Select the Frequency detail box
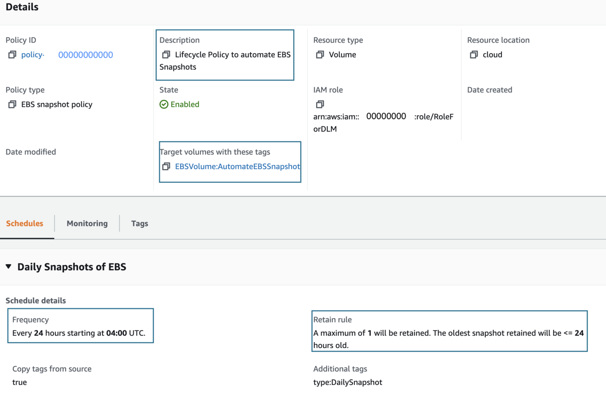 point(80,326)
